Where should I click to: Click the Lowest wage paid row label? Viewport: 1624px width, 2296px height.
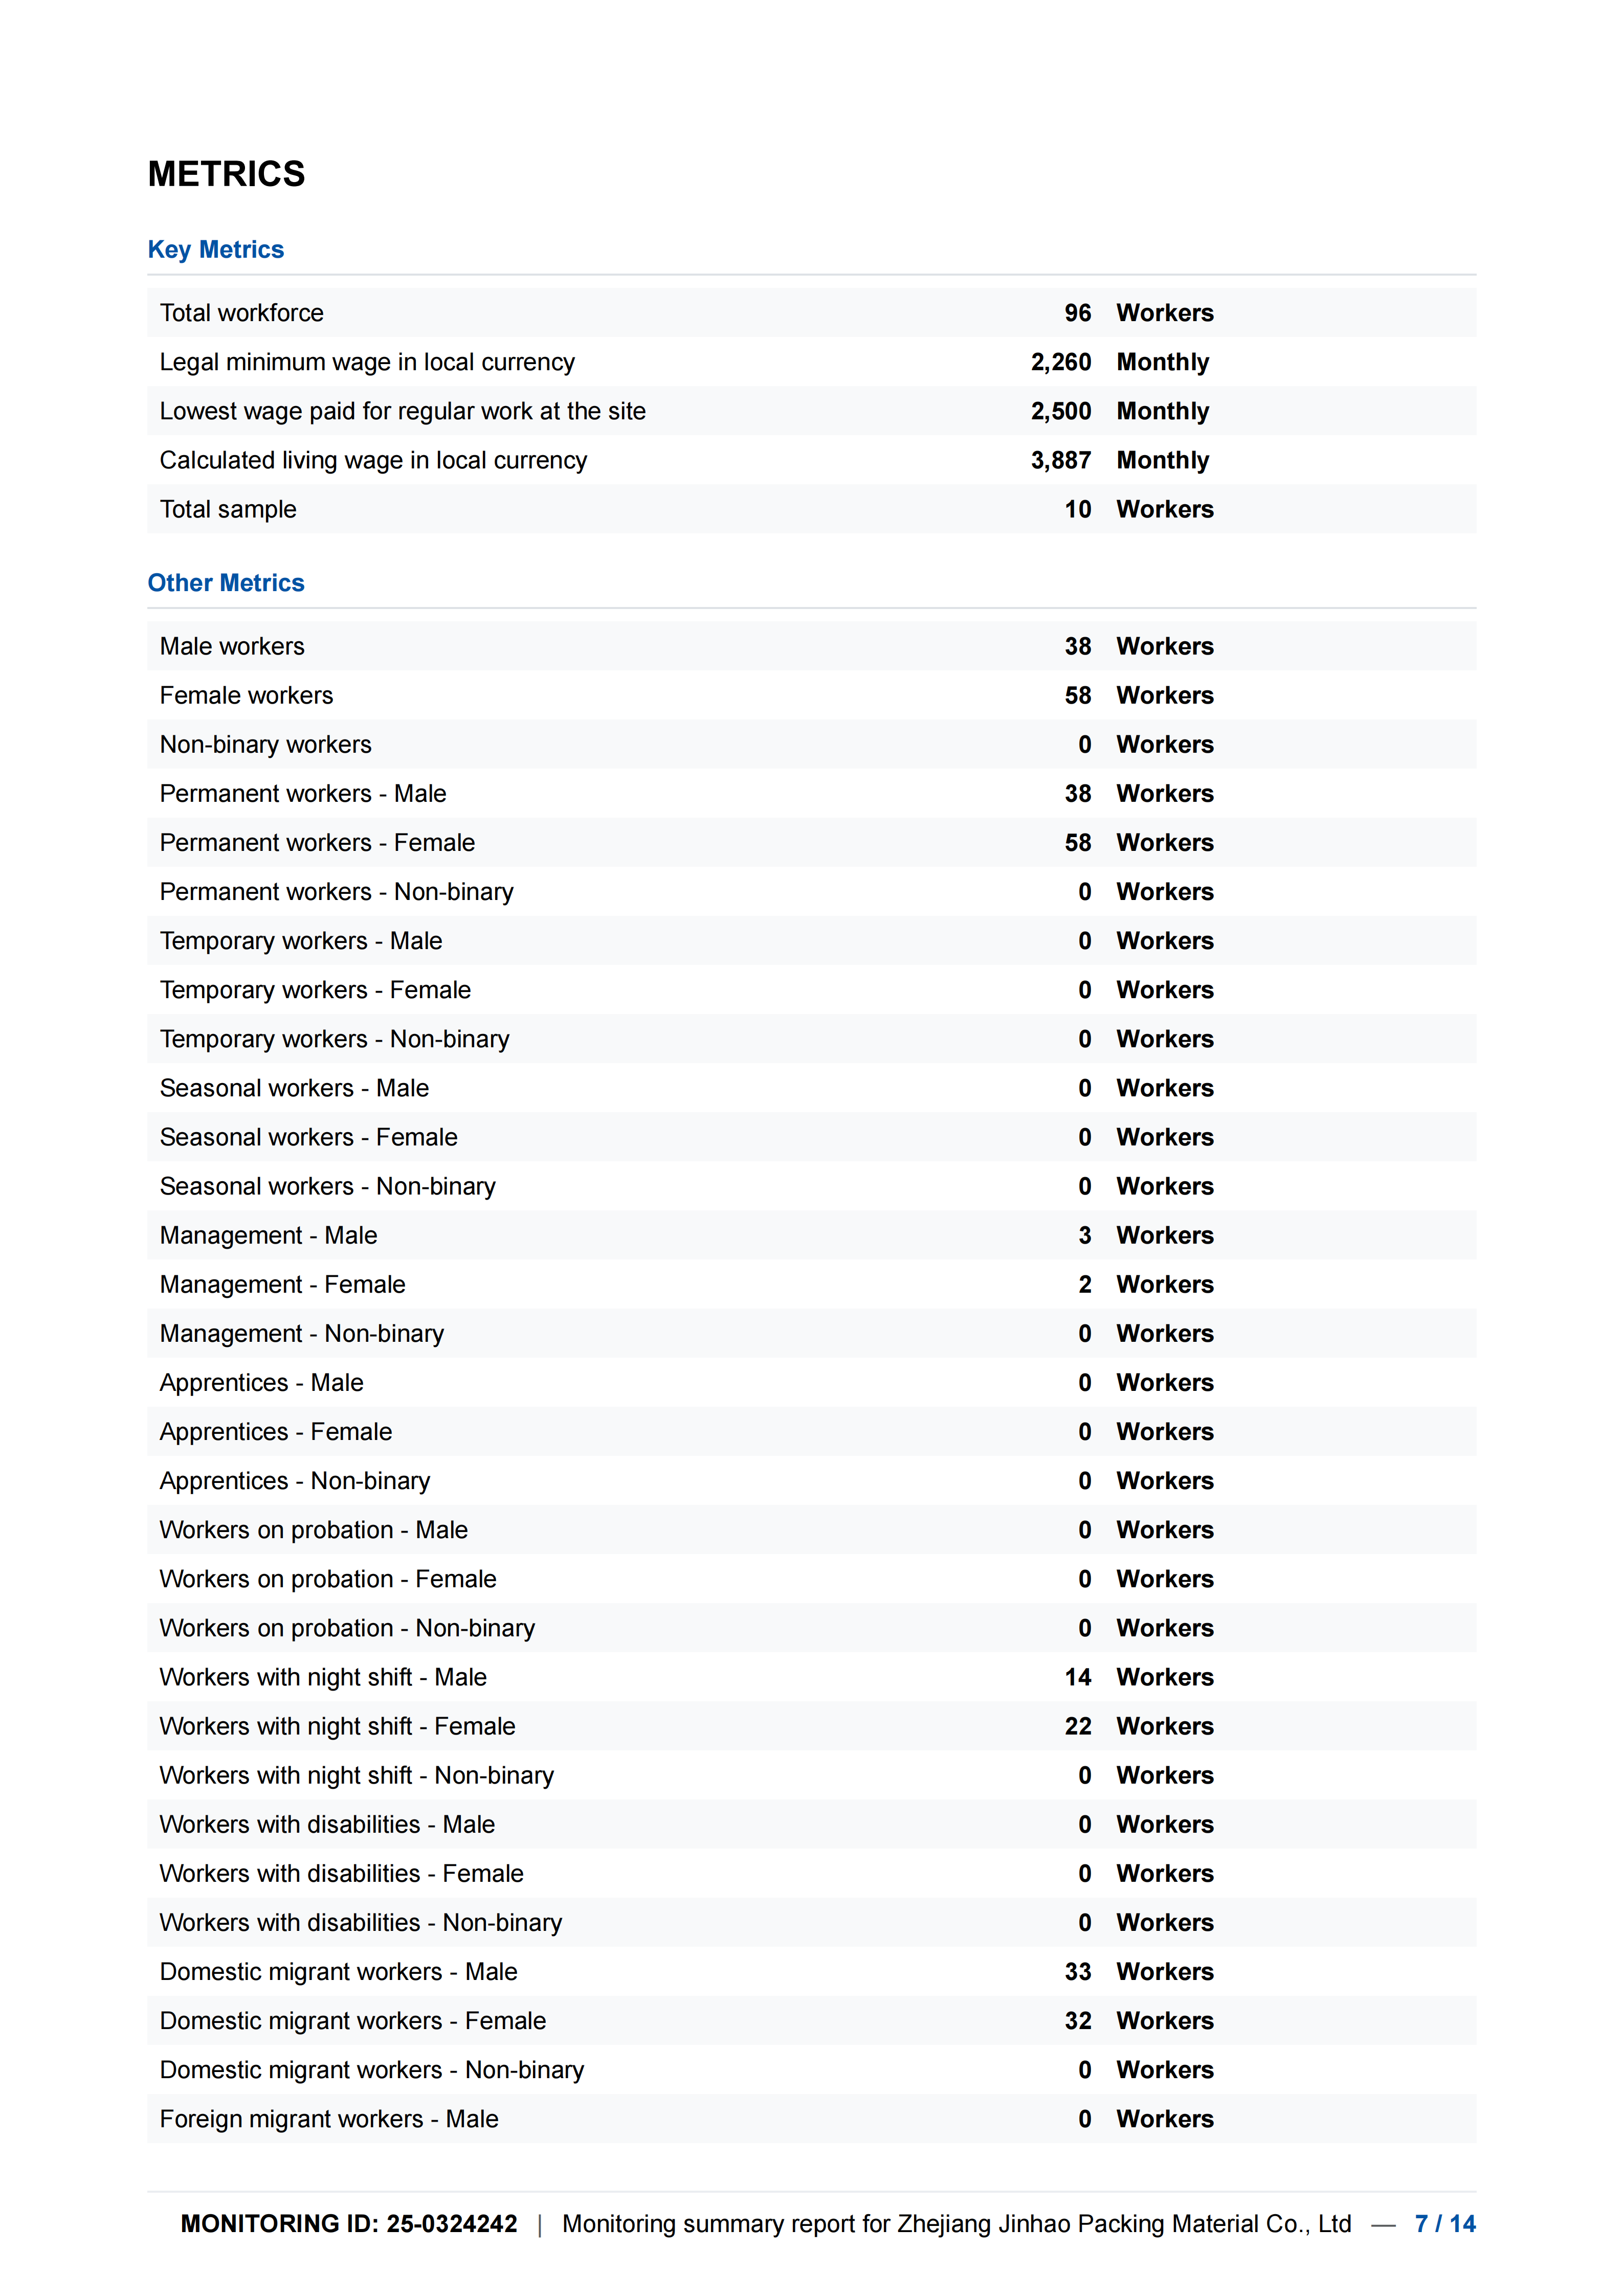point(402,411)
